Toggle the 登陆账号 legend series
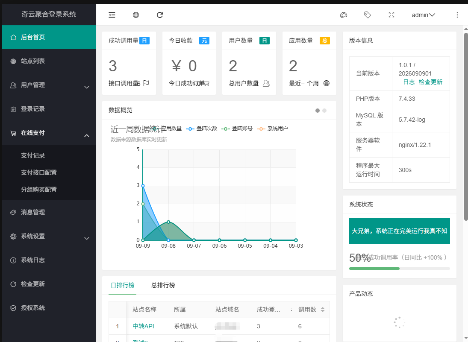The image size is (468, 342). (x=237, y=129)
